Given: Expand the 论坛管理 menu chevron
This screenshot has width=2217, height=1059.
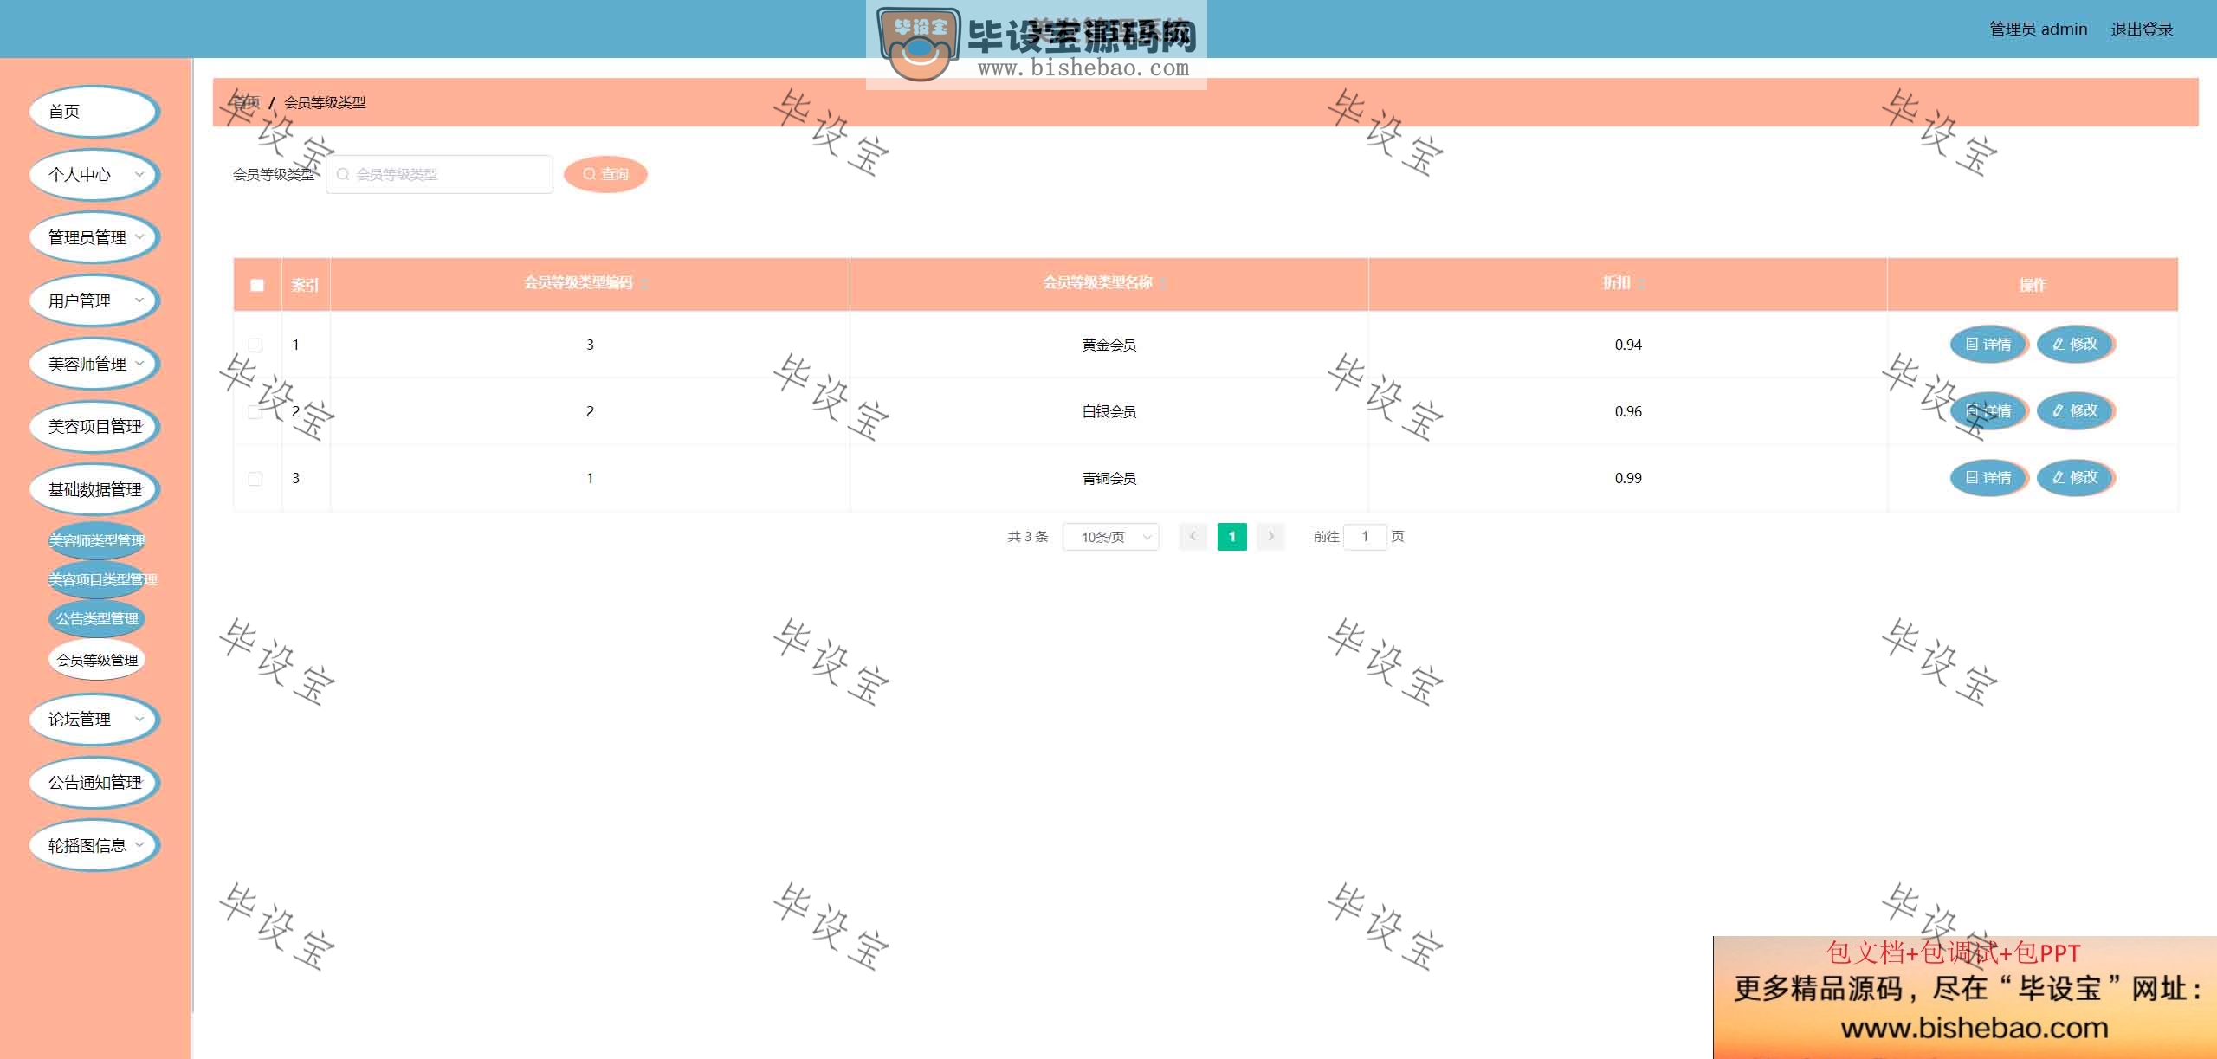Looking at the screenshot, I should (x=139, y=719).
